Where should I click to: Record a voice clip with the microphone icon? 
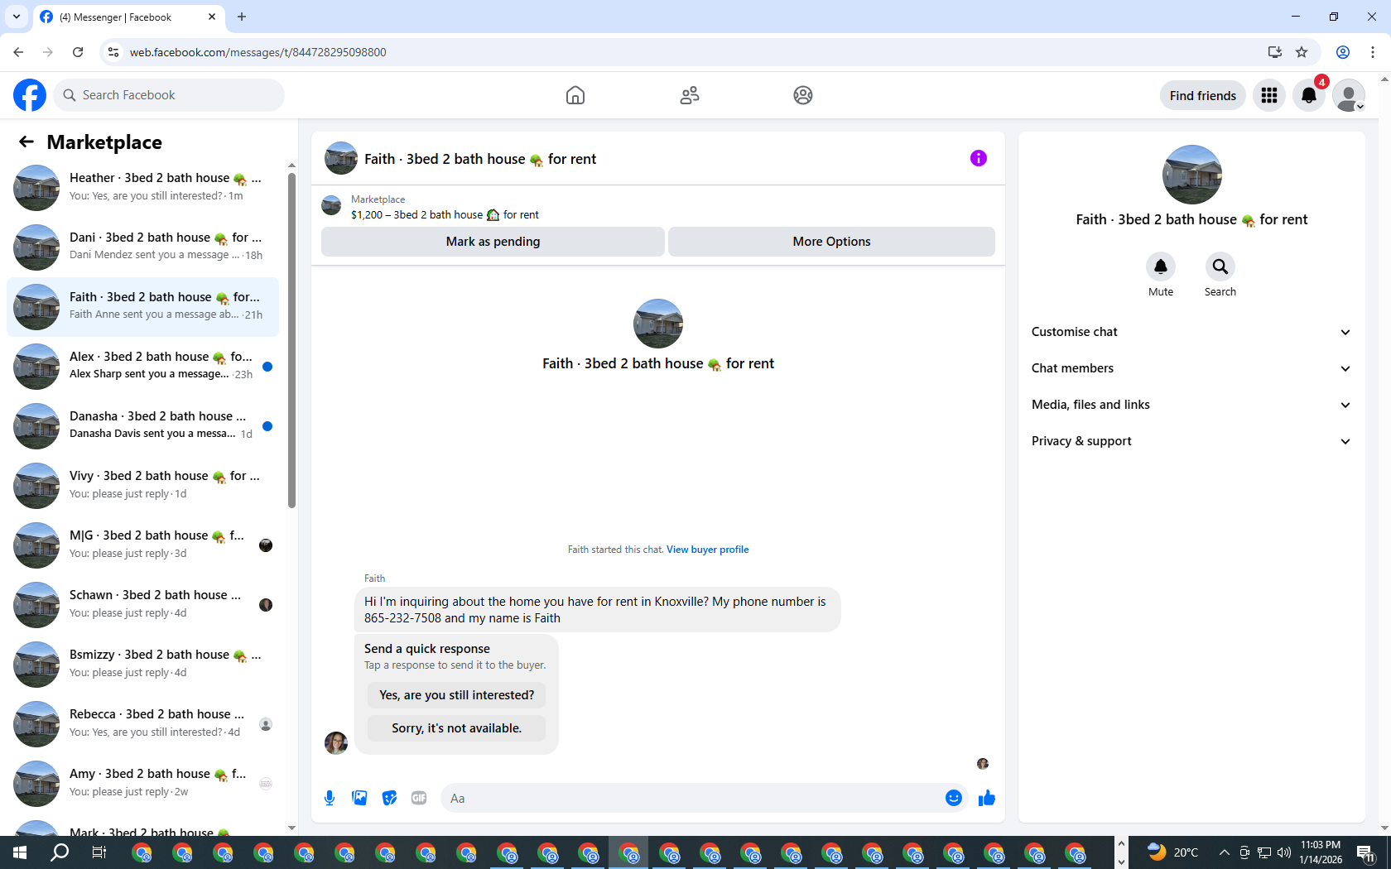tap(330, 798)
